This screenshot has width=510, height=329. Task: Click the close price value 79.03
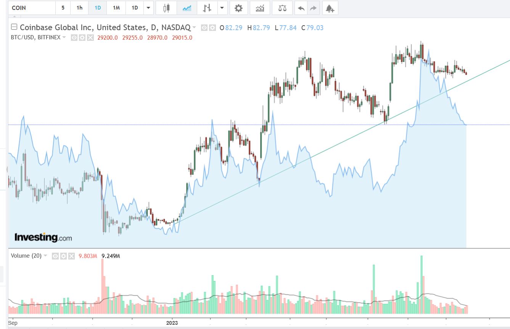point(315,27)
